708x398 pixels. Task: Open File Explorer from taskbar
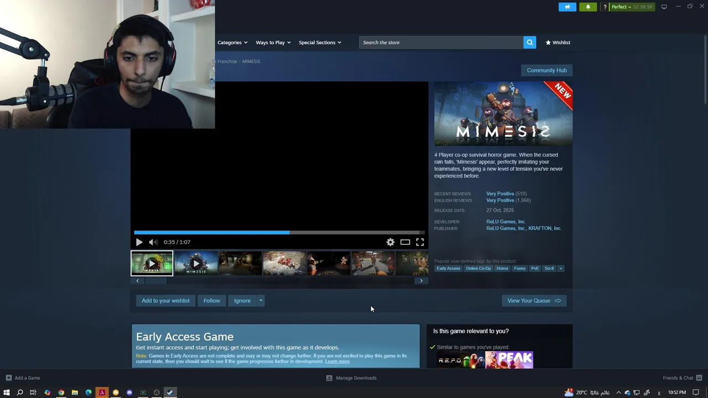click(75, 392)
